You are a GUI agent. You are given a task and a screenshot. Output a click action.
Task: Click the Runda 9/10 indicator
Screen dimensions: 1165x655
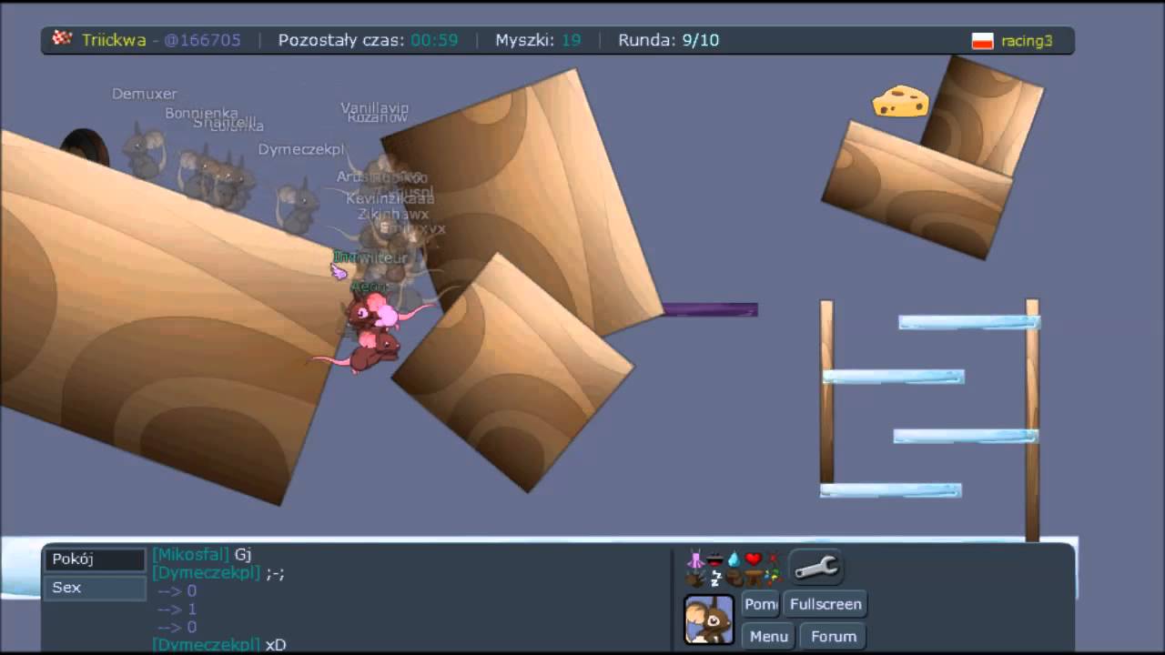pos(668,40)
